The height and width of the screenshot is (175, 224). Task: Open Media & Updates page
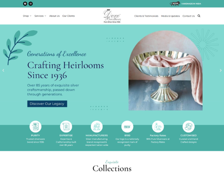pos(170,16)
